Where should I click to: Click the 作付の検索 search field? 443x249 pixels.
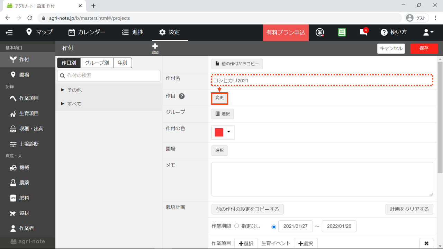[x=109, y=75]
